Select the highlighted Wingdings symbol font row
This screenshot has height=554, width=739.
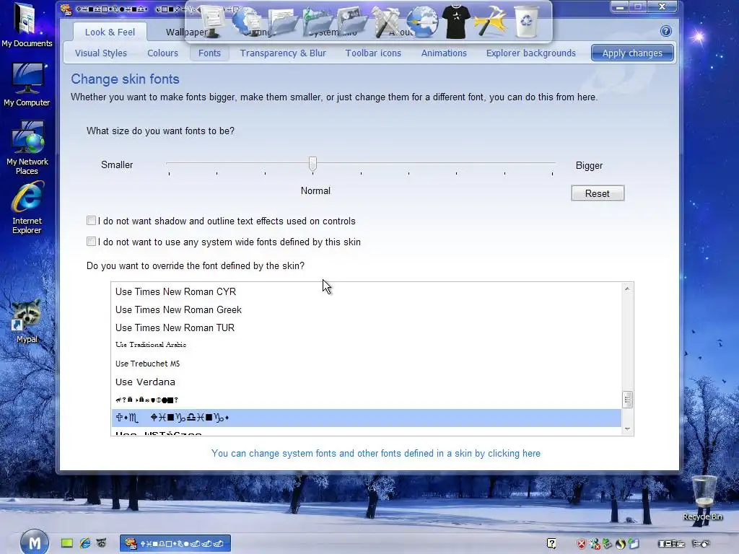pos(366,418)
